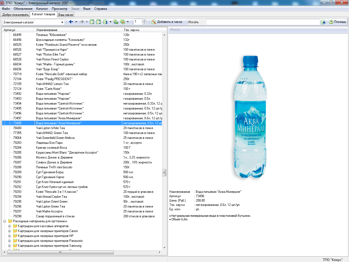Click the Добавить в заказ toolbar icon

click(154, 22)
